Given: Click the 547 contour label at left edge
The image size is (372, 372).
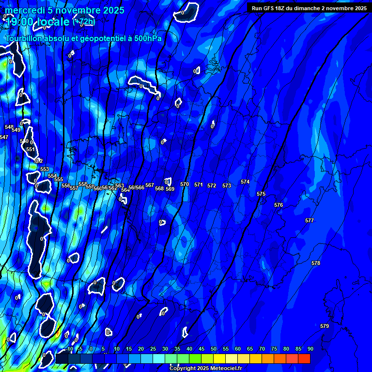Looking at the screenshot, I should pyautogui.click(x=4, y=138).
